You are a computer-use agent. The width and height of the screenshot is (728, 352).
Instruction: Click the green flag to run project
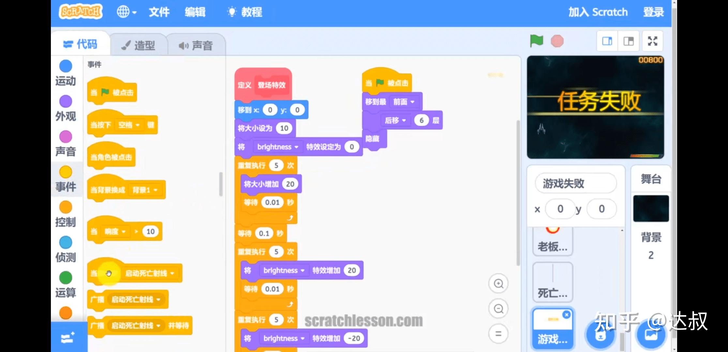tap(536, 41)
